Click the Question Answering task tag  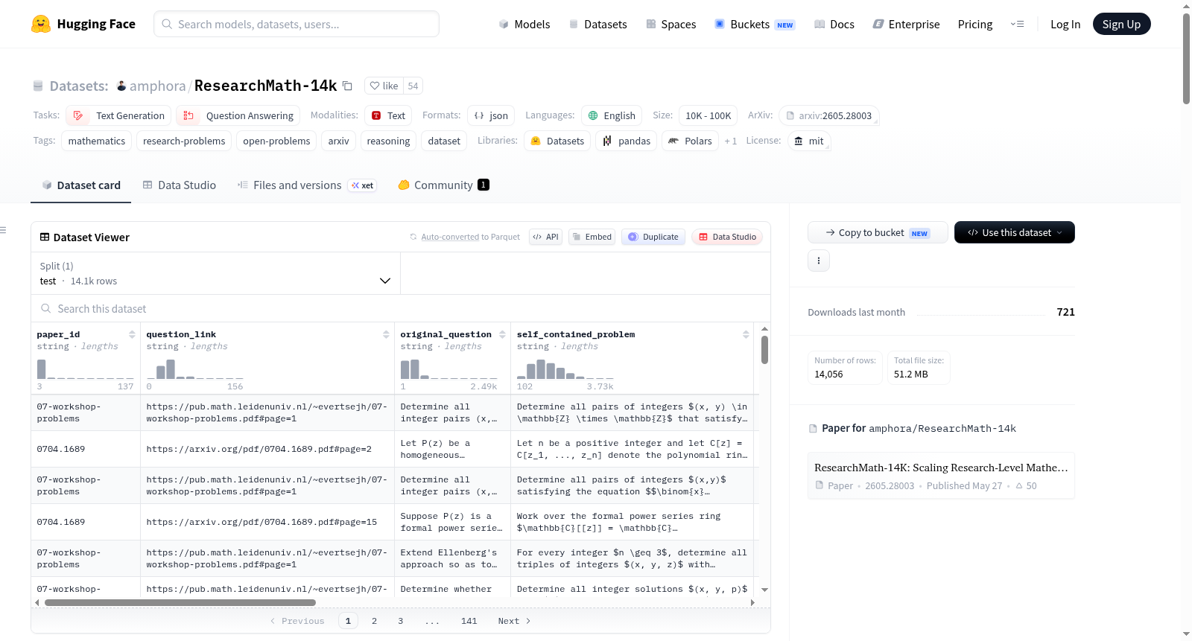(x=238, y=115)
